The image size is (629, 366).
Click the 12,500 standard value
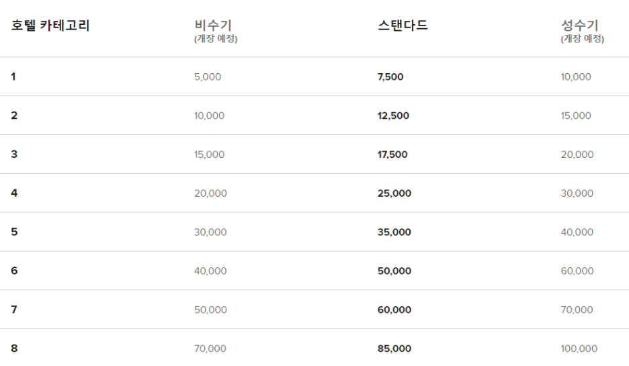(x=393, y=116)
